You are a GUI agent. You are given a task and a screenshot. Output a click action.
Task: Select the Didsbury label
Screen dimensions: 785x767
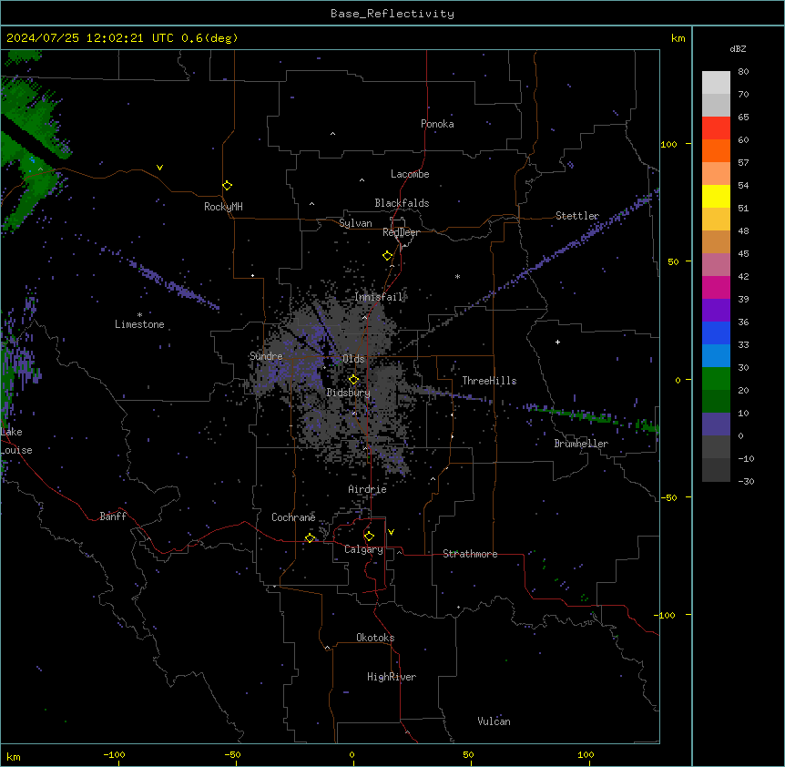pos(348,393)
